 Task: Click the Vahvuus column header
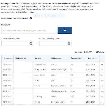tap(38, 58)
